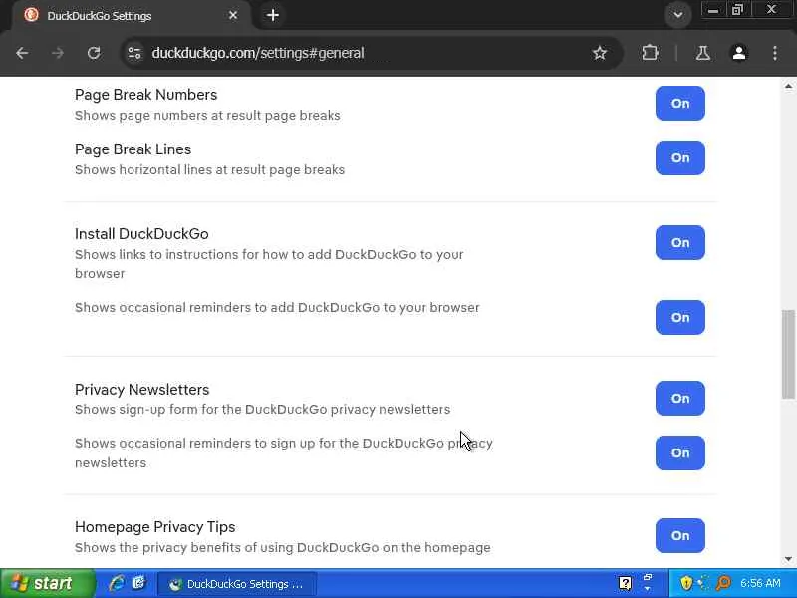
Task: Close the DuckDuckGo Settings tab
Action: pyautogui.click(x=233, y=15)
